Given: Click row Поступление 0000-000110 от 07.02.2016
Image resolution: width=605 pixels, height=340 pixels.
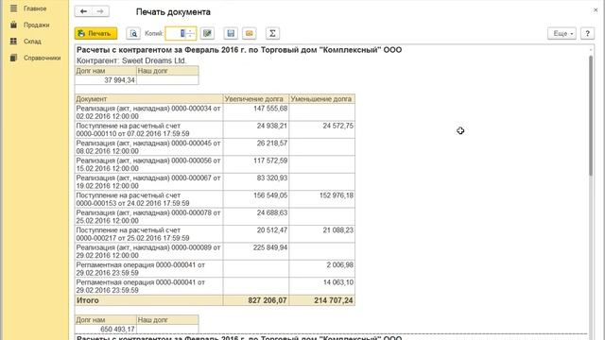Looking at the screenshot, I should [x=149, y=129].
